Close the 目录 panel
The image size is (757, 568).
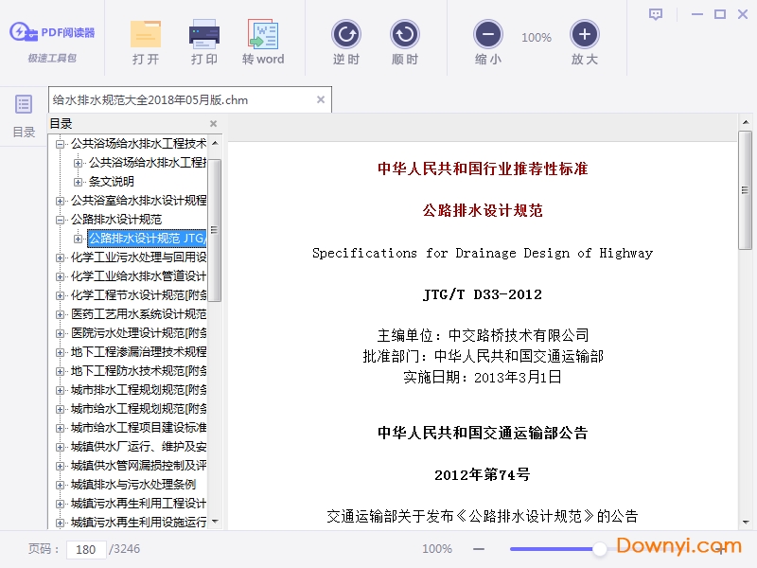point(213,124)
